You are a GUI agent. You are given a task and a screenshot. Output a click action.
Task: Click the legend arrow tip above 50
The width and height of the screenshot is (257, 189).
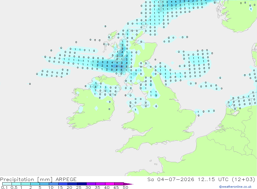[128, 184]
